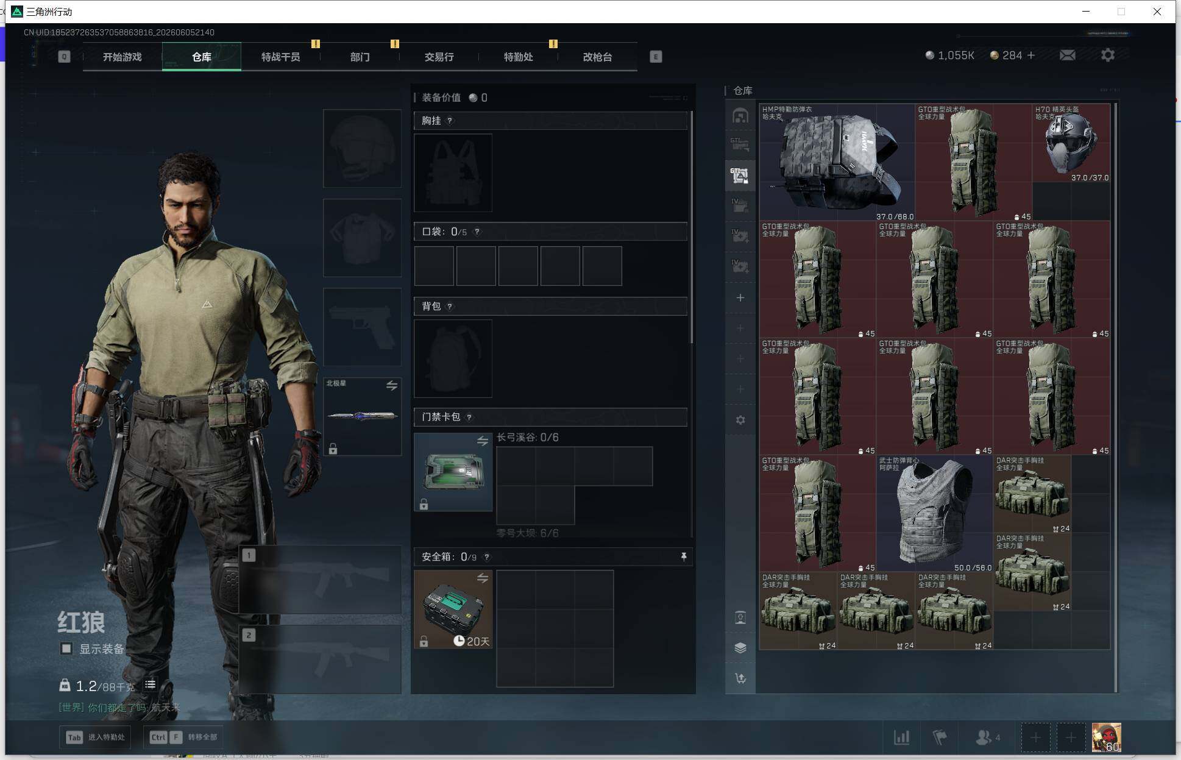The image size is (1181, 760).
Task: Click the E key navigation icon
Action: coord(656,57)
